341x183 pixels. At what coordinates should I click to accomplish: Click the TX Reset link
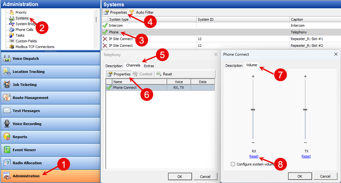point(306,156)
